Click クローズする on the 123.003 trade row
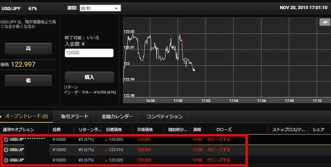This screenshot has width=331, height=167. [219, 139]
